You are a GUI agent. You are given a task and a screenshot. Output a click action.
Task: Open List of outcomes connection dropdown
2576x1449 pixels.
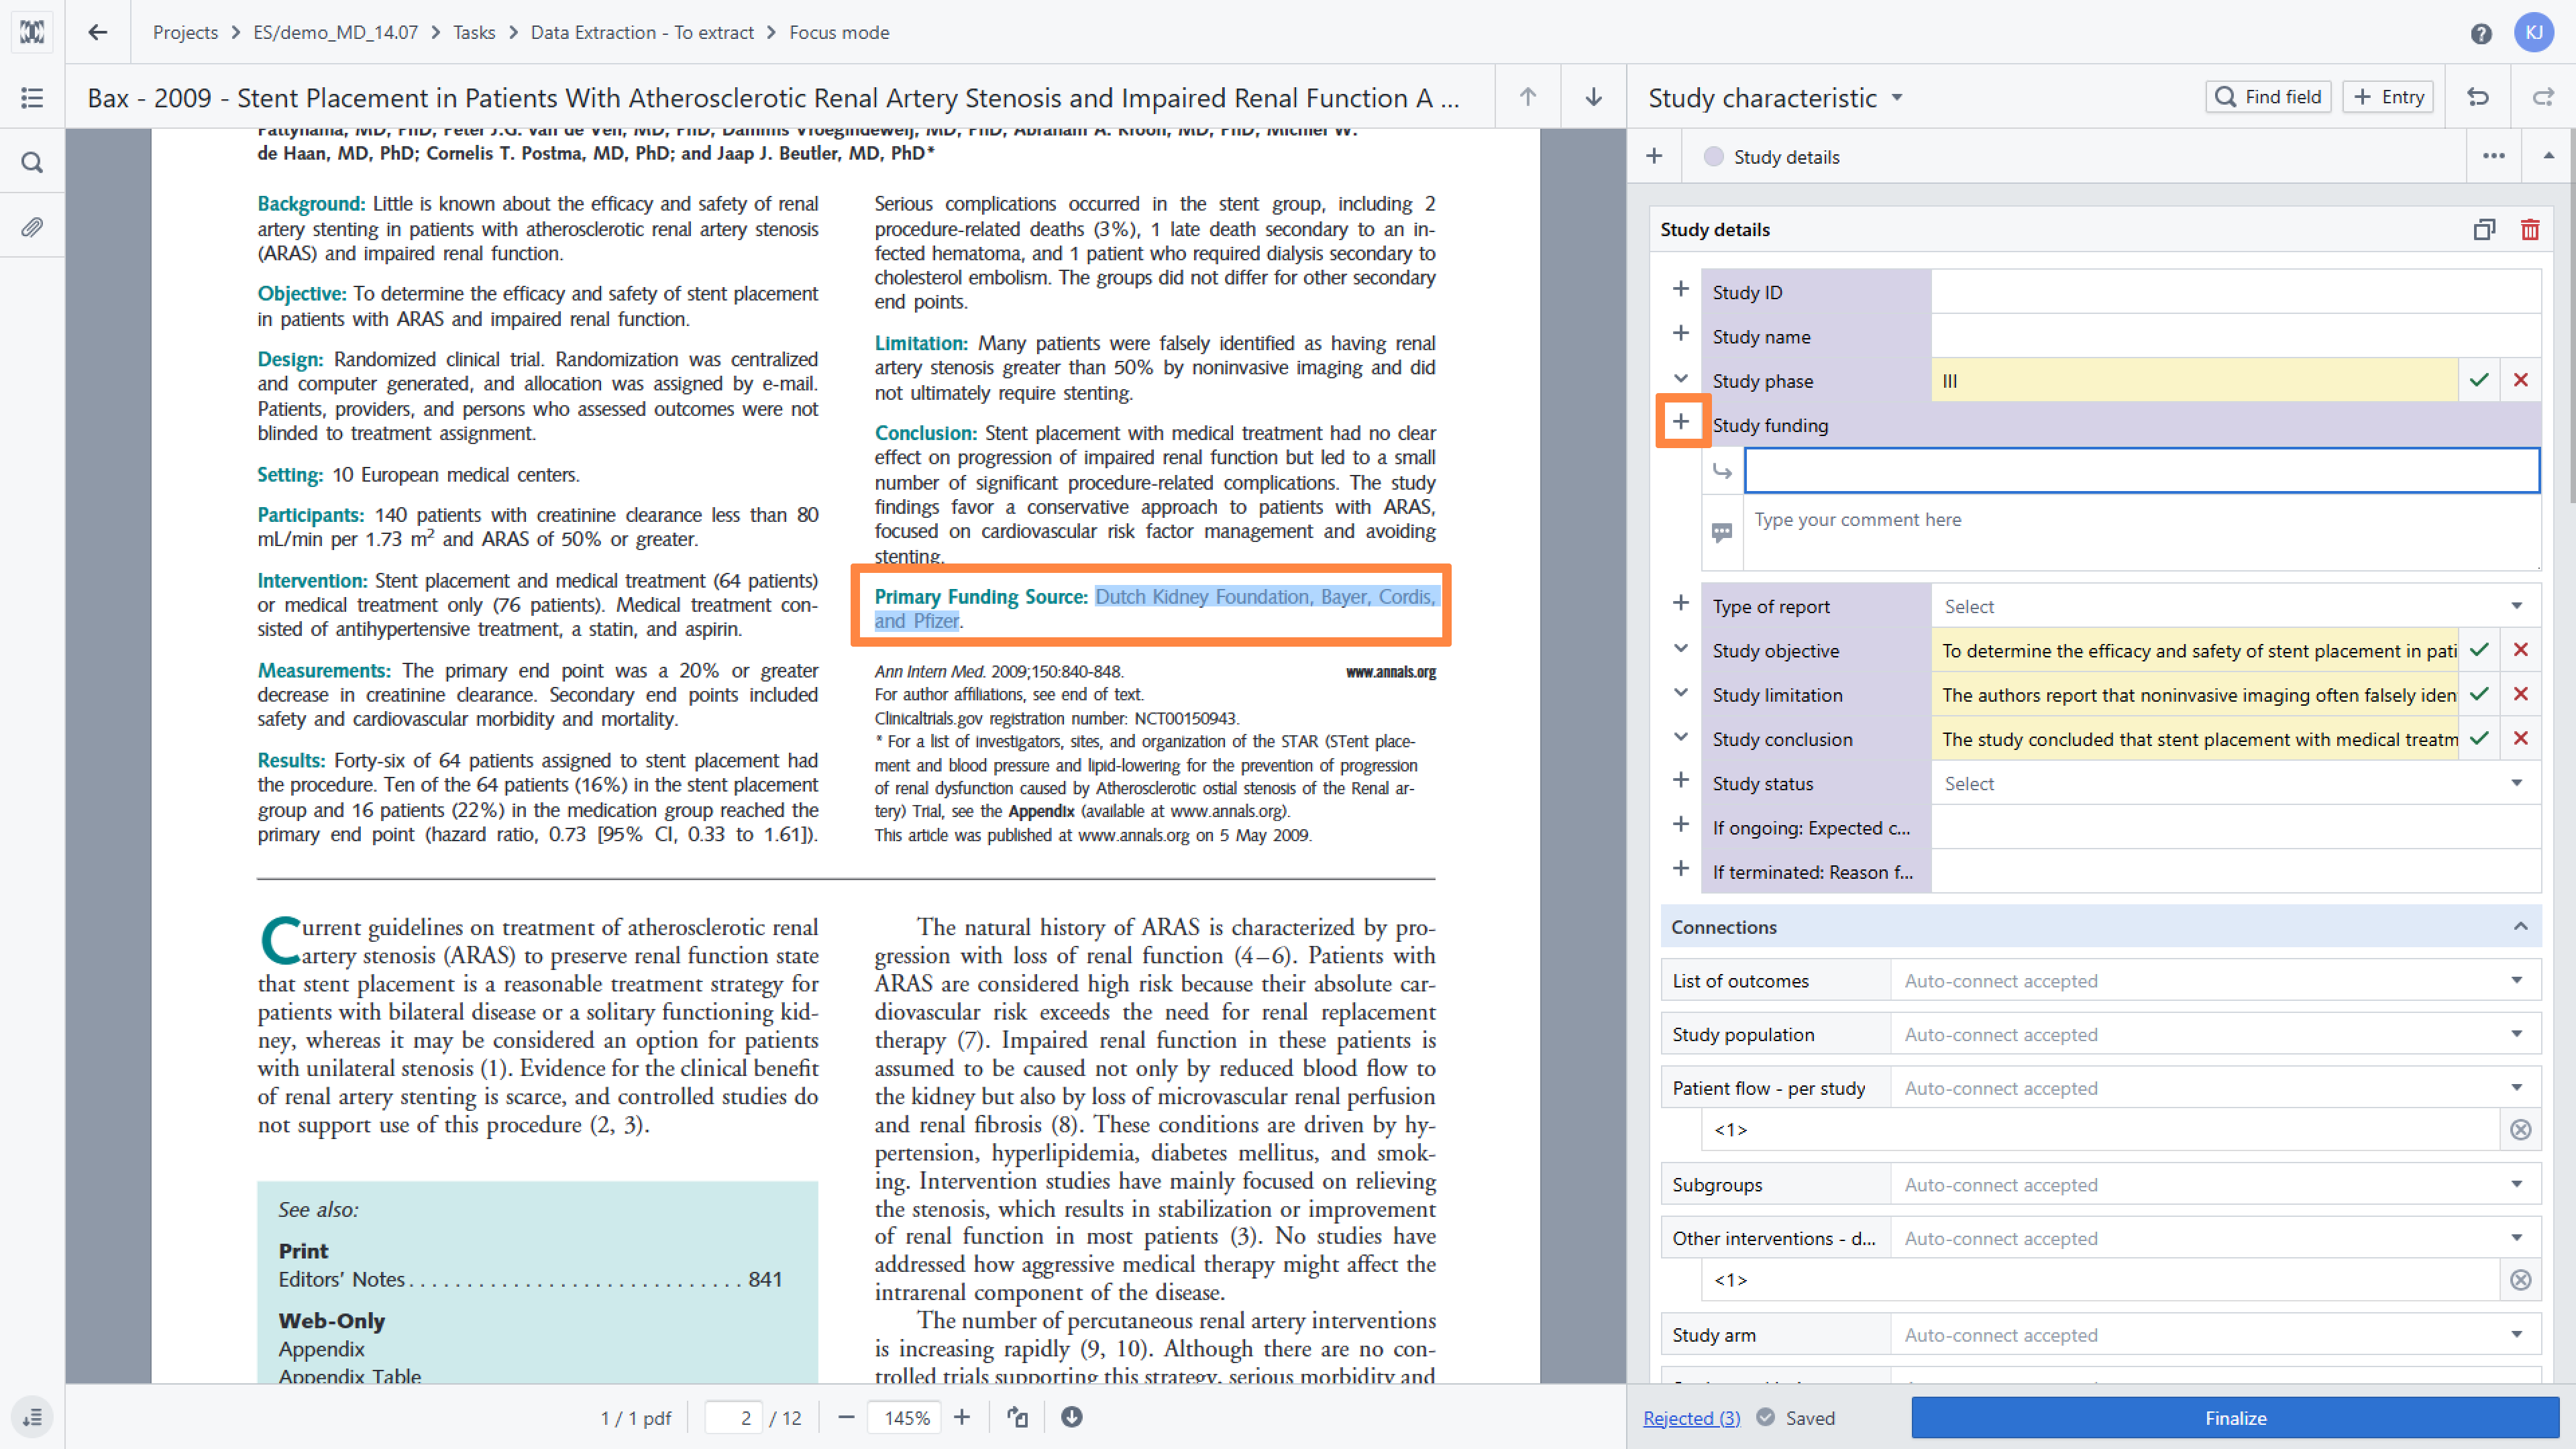(x=2215, y=980)
